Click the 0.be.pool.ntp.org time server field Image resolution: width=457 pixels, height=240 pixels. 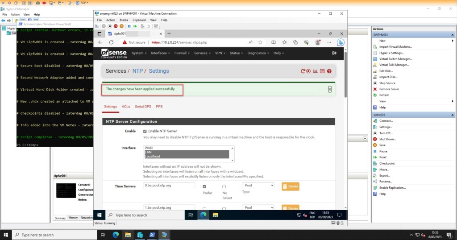pos(170,186)
